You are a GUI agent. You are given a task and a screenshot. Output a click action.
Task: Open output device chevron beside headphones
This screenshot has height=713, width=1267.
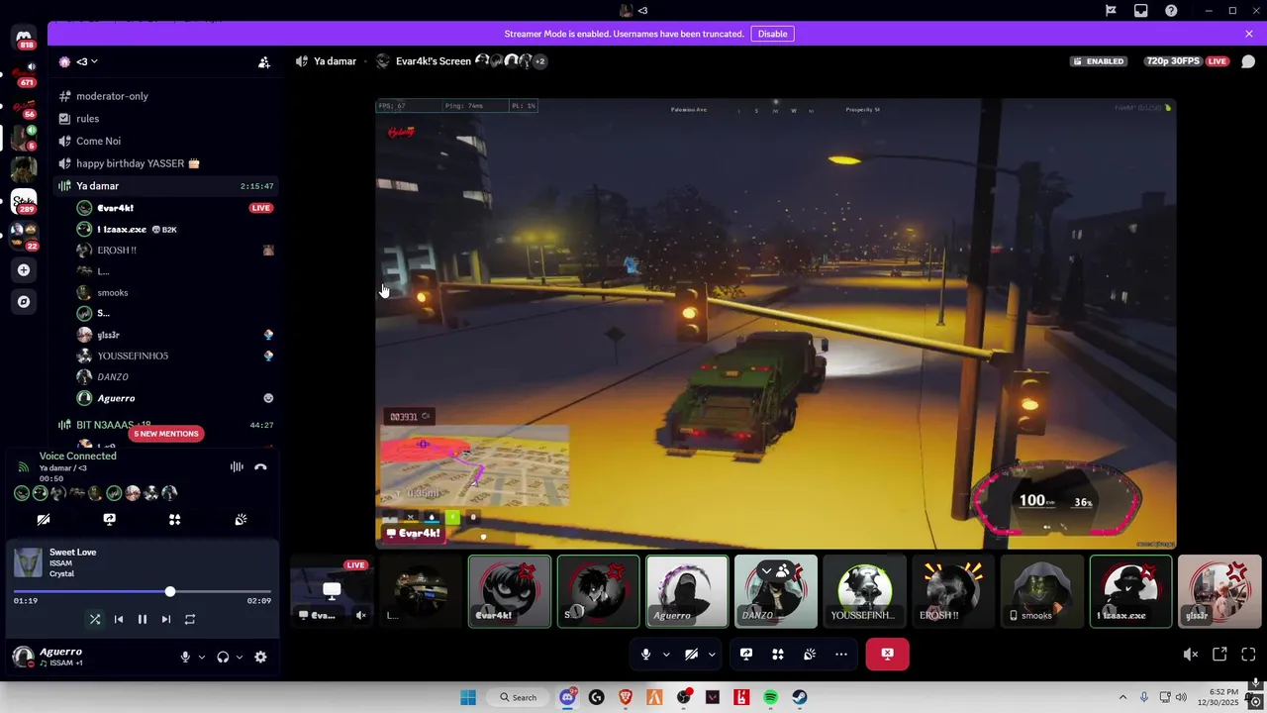click(x=240, y=657)
